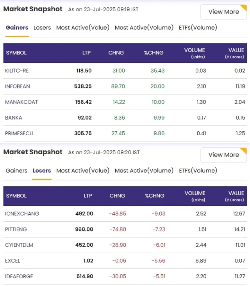Open the Most Active(Volume) tab in the 09:19 snapshot
The height and width of the screenshot is (286, 250).
point(144,28)
